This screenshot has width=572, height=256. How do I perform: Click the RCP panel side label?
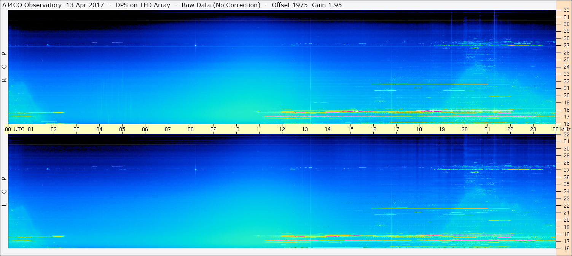5,67
